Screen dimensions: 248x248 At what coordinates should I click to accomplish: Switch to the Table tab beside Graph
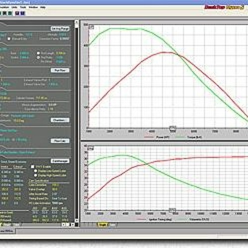(113, 225)
